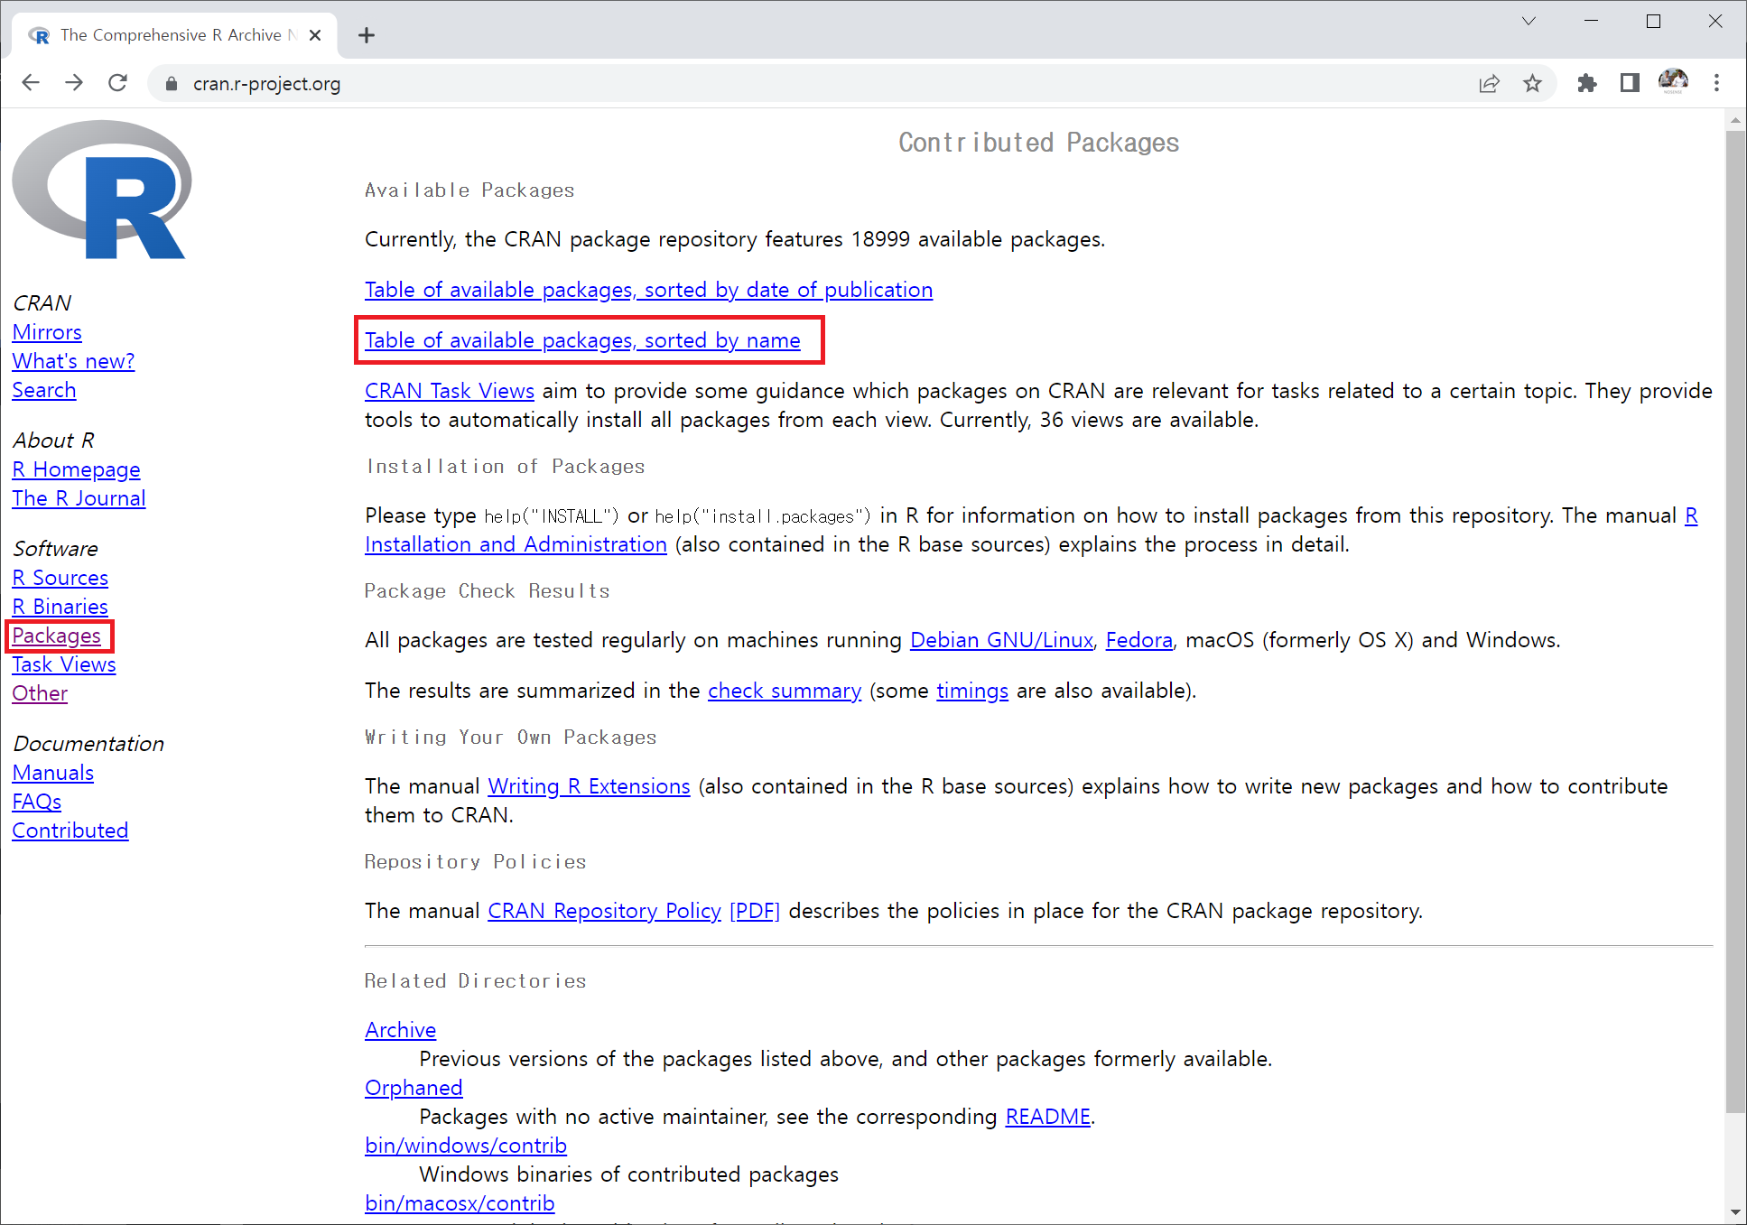
Task: Open the Writing R Extensions manual
Action: (x=589, y=786)
